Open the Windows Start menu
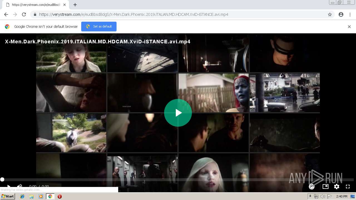This screenshot has width=356, height=200. 8,196
